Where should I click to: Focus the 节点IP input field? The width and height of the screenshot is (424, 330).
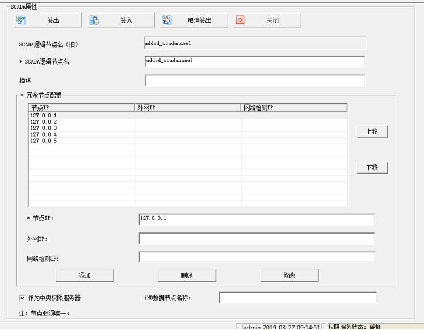point(257,219)
